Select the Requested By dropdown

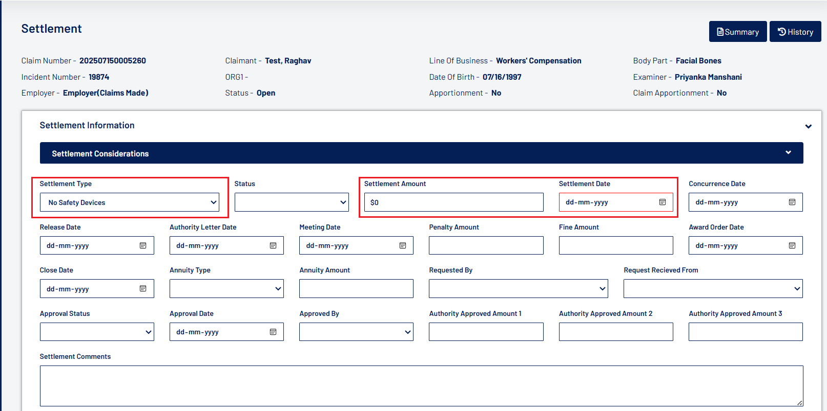518,289
